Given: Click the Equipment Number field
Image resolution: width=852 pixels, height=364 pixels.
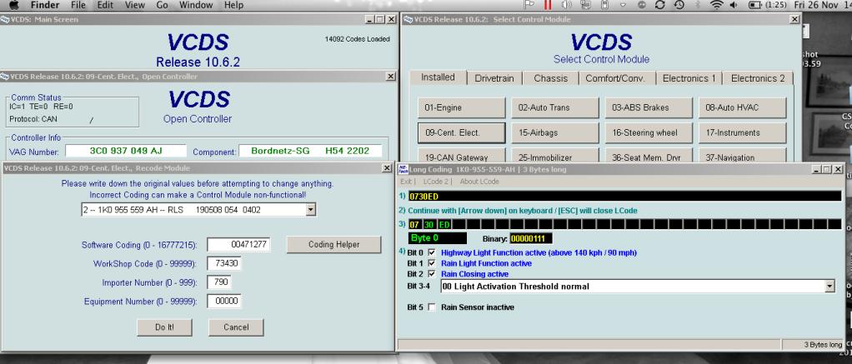Looking at the screenshot, I should (x=224, y=301).
